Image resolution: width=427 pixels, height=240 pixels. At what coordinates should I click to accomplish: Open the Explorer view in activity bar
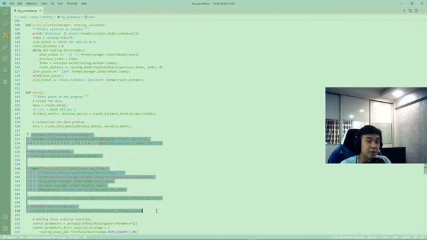pos(5,12)
